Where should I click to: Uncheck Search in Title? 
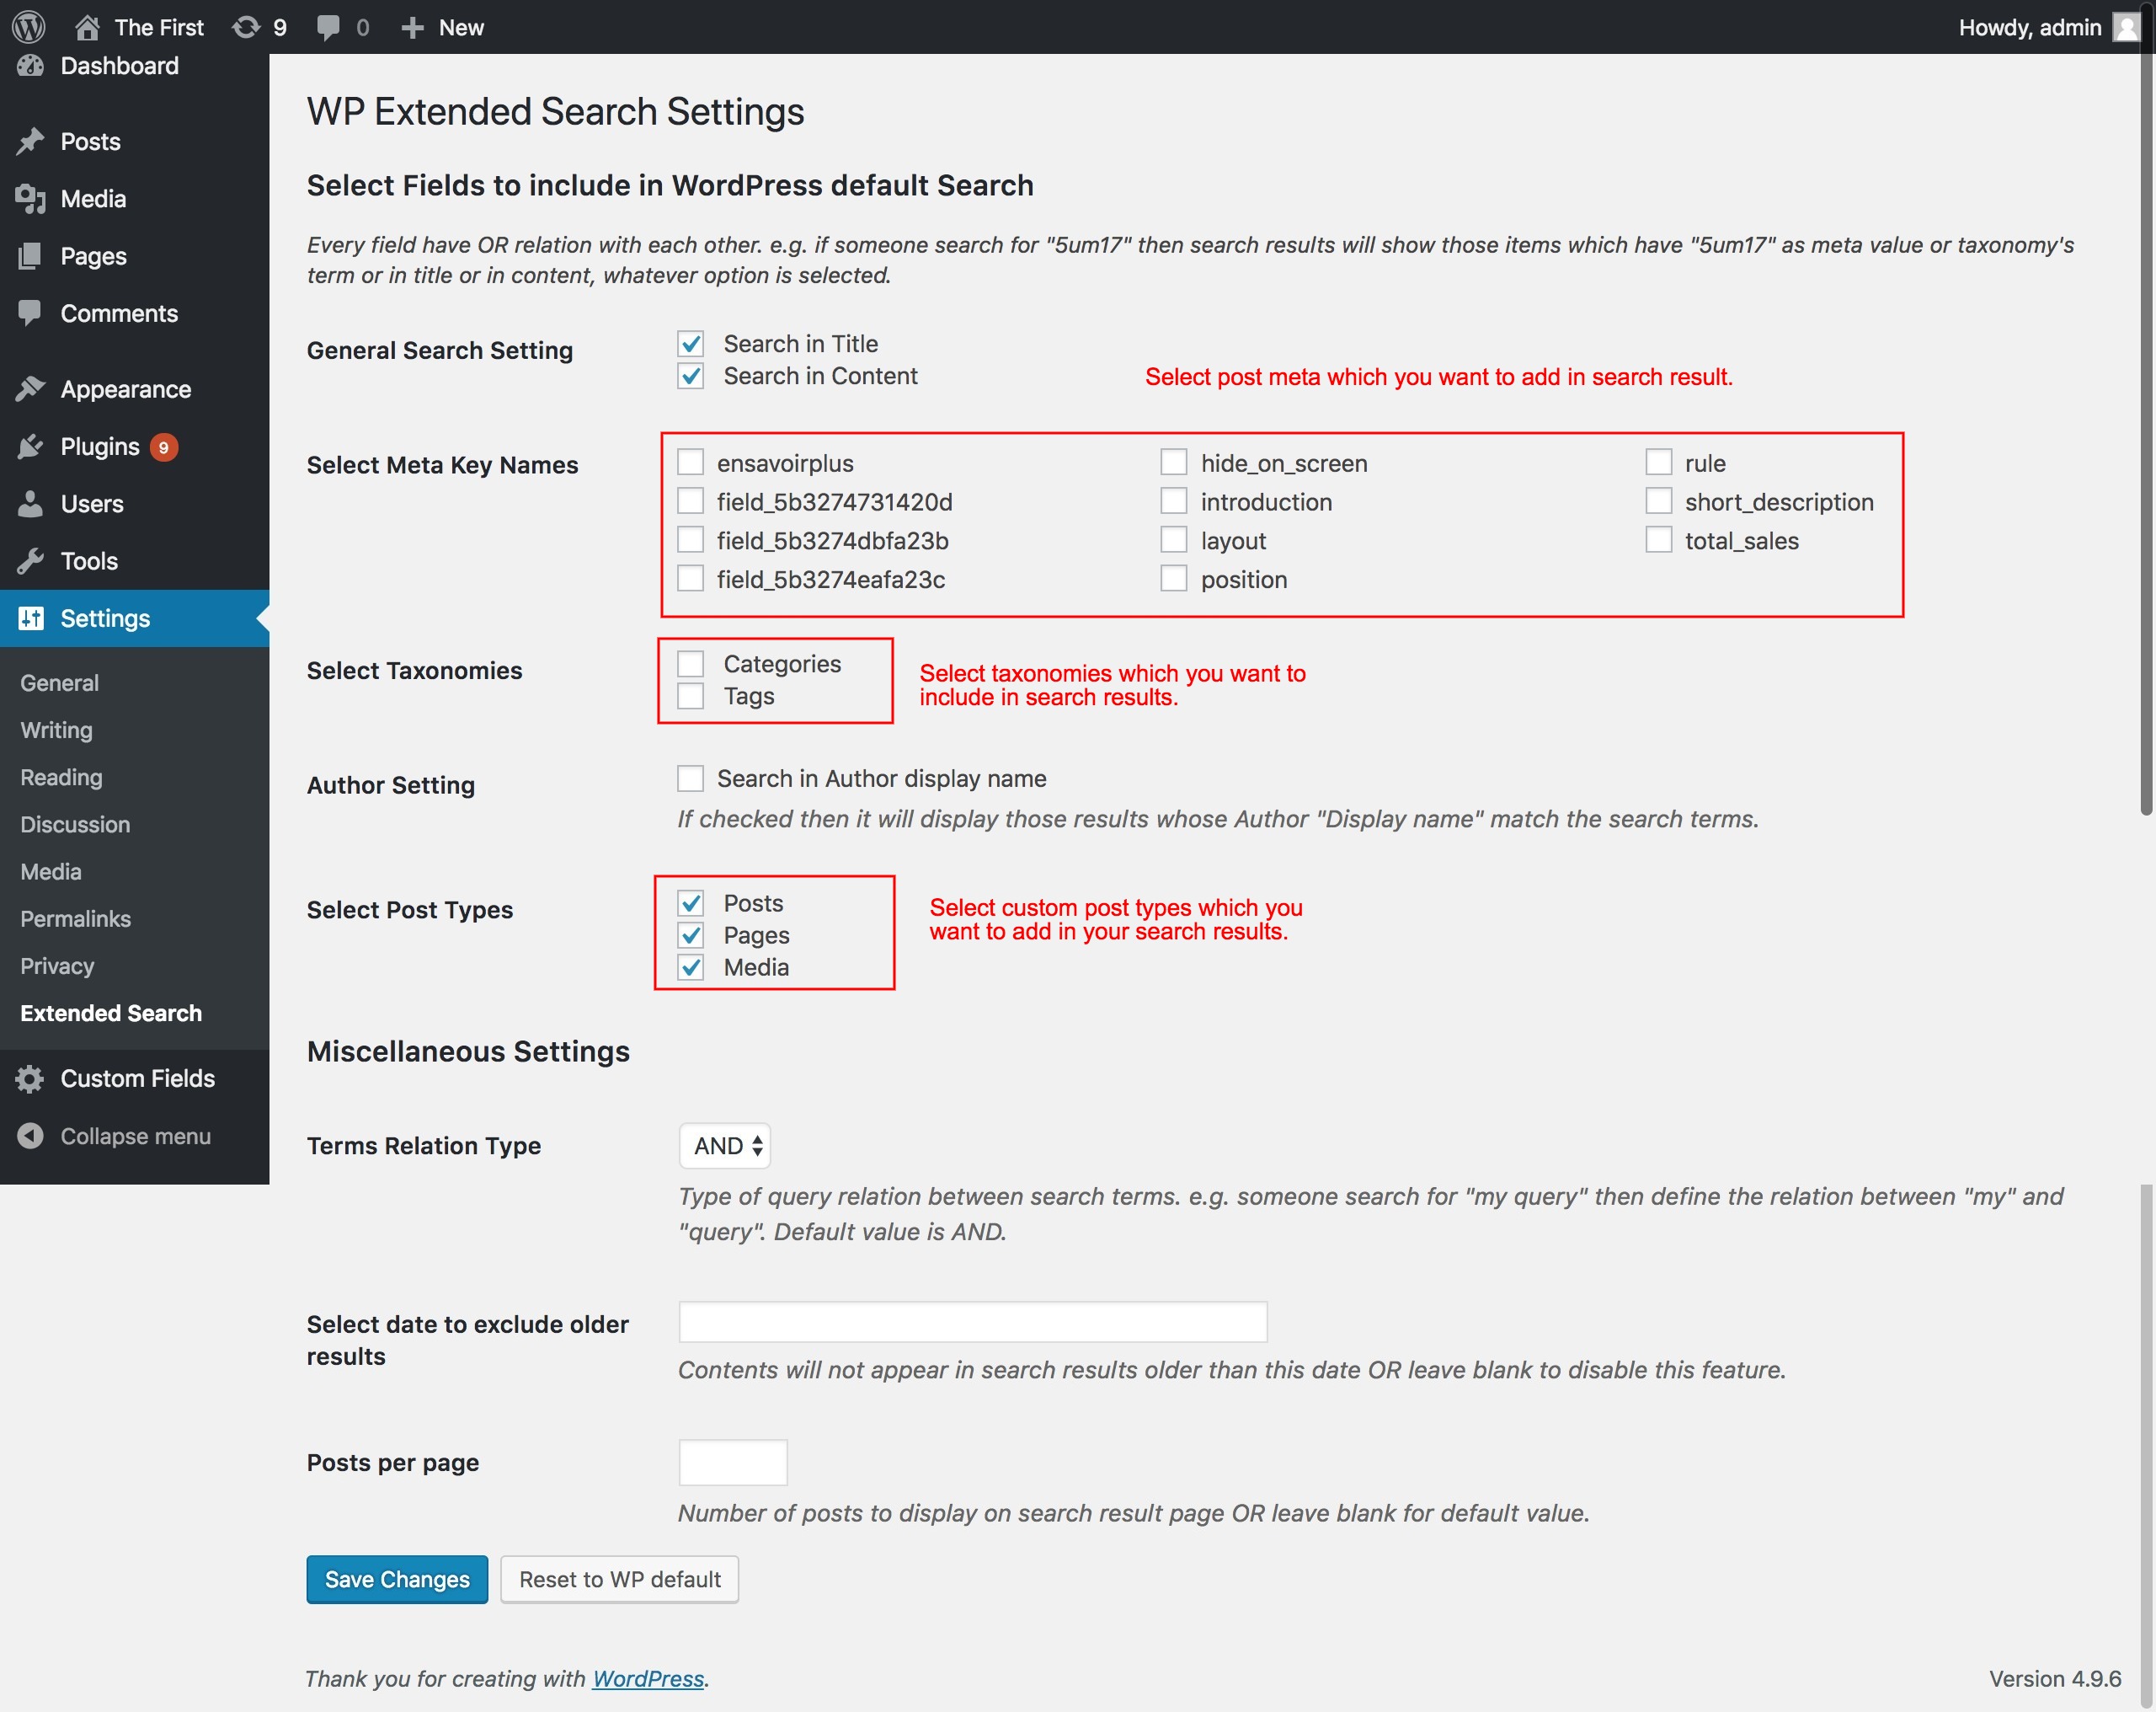pyautogui.click(x=690, y=345)
